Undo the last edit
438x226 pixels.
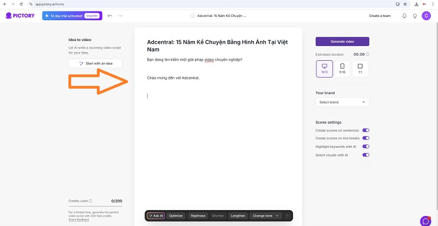point(110,16)
